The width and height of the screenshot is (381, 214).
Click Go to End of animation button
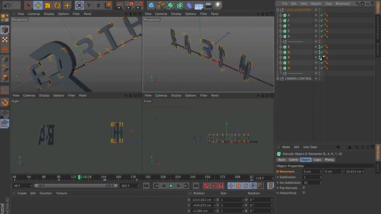tap(196, 186)
